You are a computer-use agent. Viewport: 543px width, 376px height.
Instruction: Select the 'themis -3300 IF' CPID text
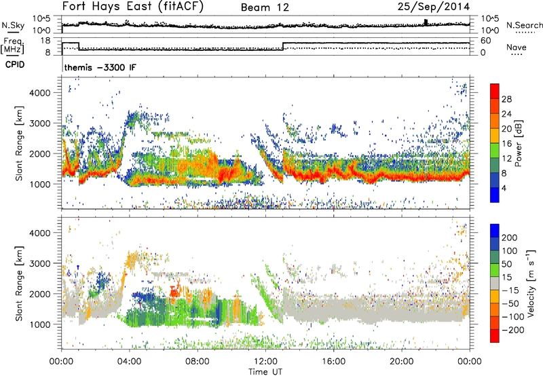click(100, 67)
